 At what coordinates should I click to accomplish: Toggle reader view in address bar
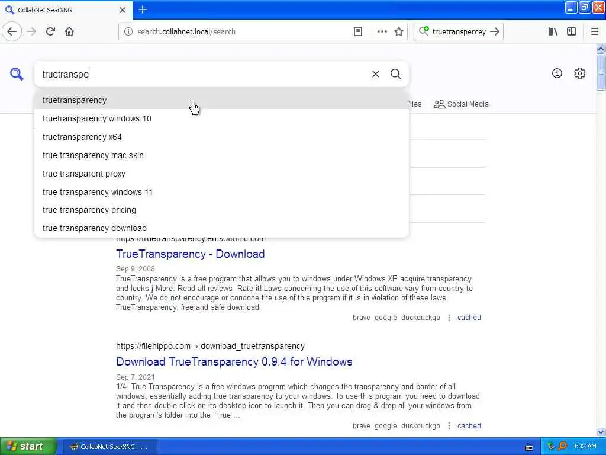(358, 31)
